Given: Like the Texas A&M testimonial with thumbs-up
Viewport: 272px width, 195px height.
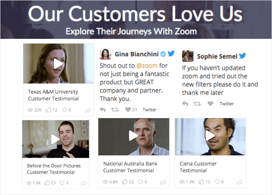Looking at the screenshot, I should (48, 110).
